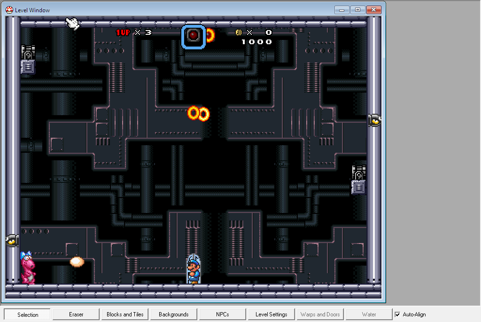The image size is (481, 322).
Task: Click the coin counter icon
Action: click(239, 32)
